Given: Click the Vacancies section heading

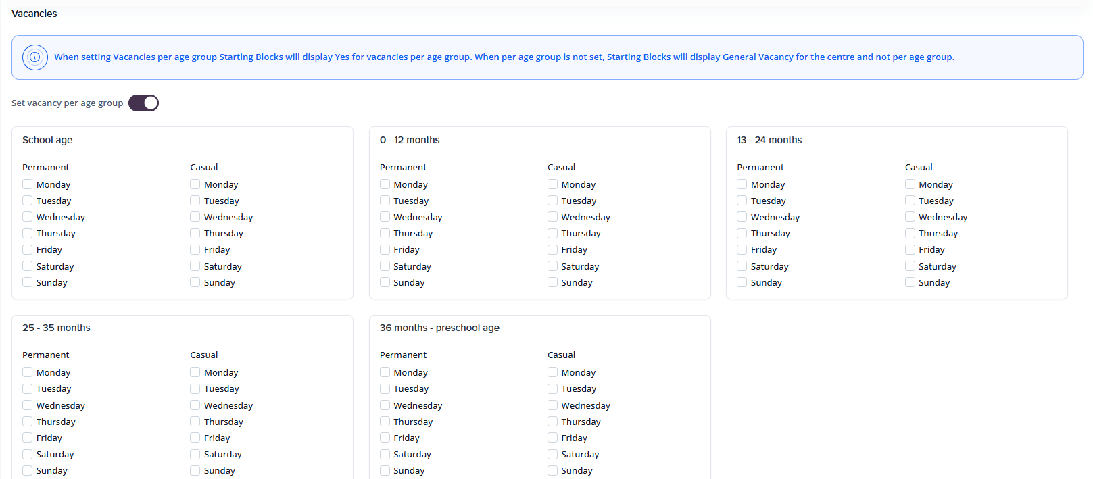Looking at the screenshot, I should point(34,14).
